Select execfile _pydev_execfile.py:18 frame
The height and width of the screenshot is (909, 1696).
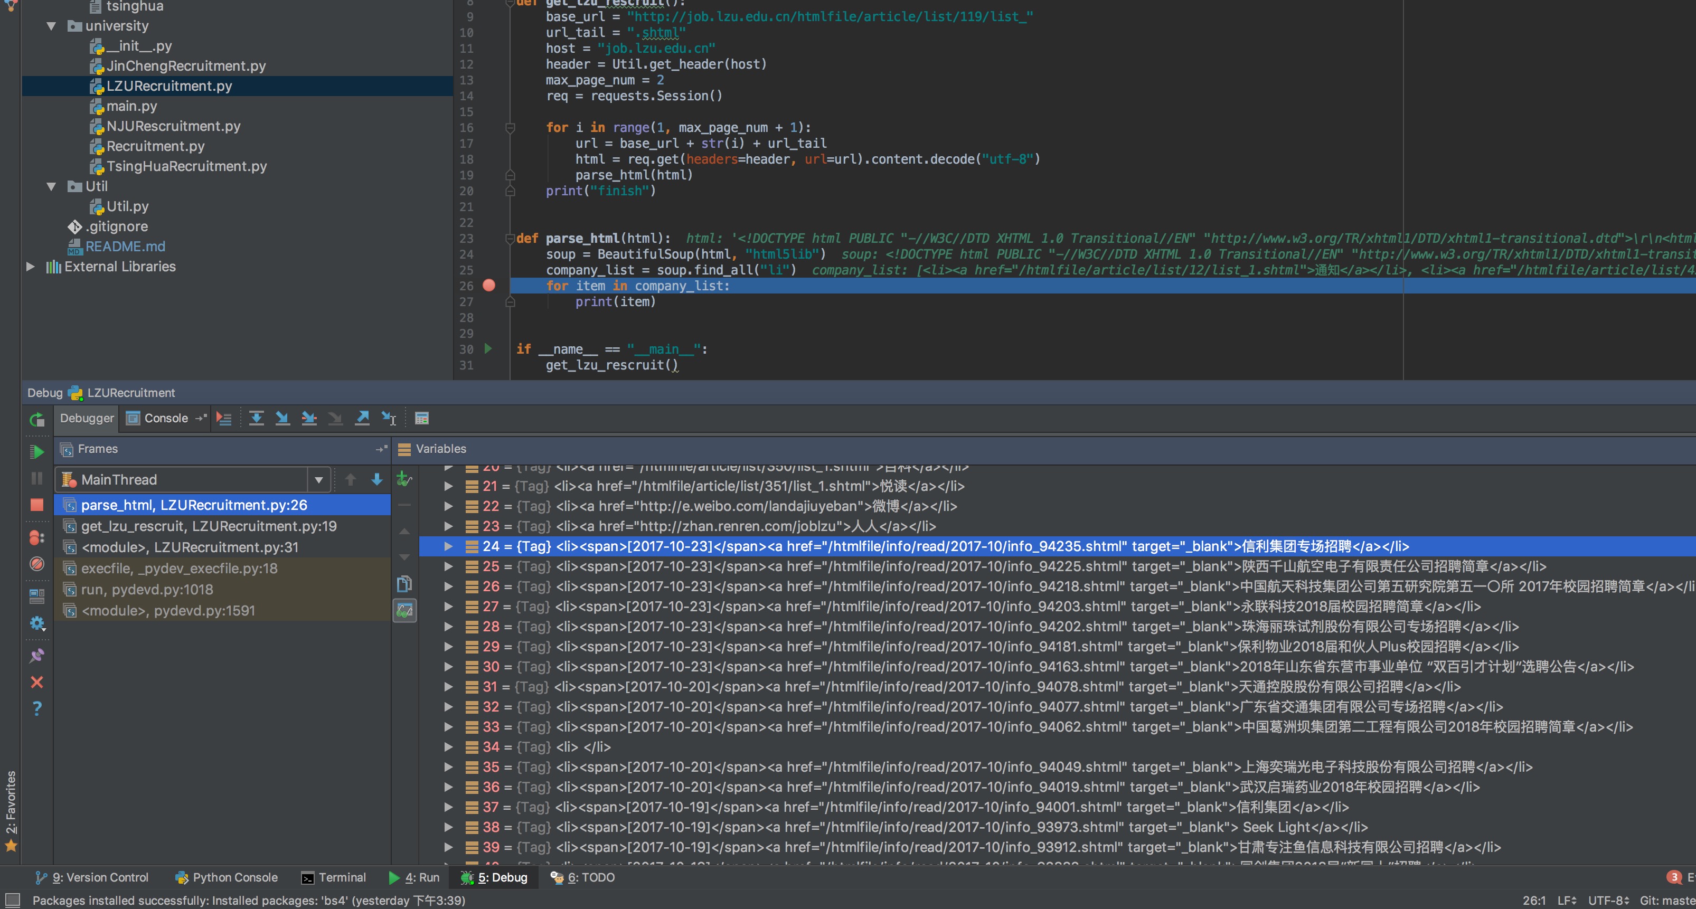222,568
